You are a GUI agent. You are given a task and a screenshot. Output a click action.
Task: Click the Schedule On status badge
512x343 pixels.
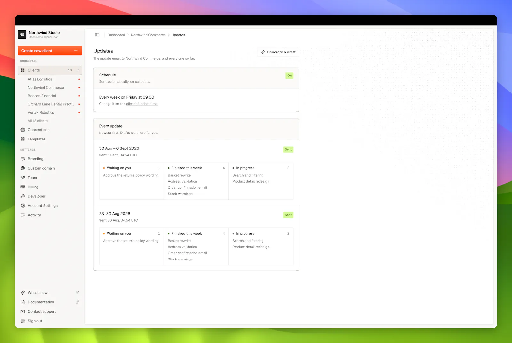289,76
